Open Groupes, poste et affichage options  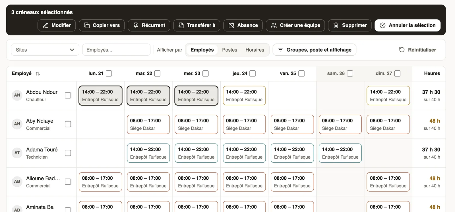click(x=314, y=50)
